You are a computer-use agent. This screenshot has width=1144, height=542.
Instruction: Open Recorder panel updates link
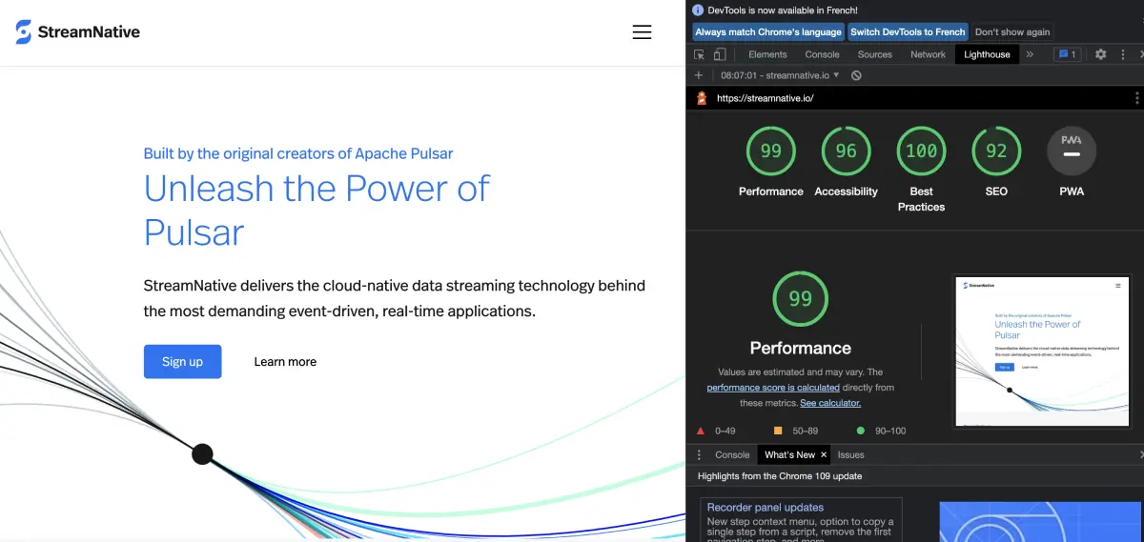[x=765, y=508]
